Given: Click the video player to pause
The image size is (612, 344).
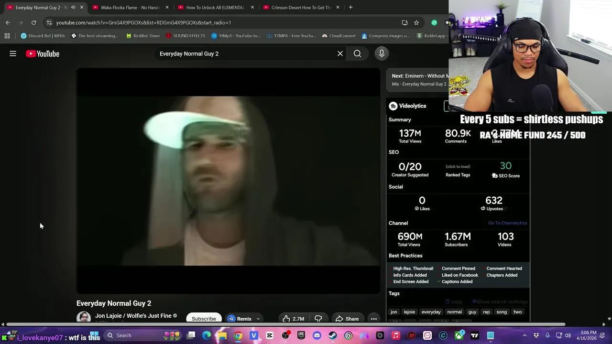Looking at the screenshot, I should (x=229, y=181).
